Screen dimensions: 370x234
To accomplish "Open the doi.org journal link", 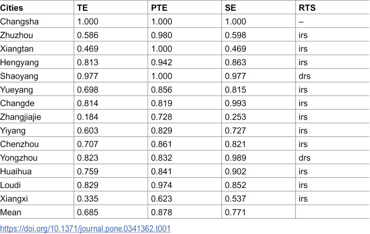I will pyautogui.click(x=85, y=228).
